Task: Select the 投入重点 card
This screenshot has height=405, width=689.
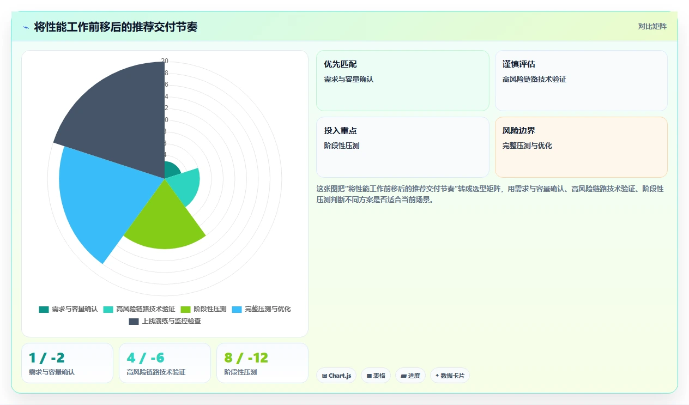Action: click(x=403, y=147)
